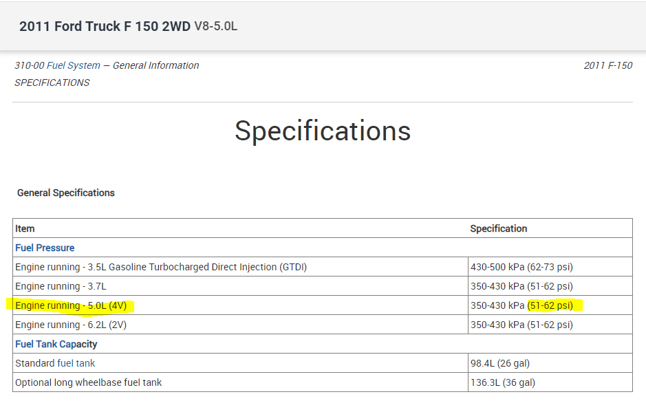646x401 pixels.
Task: Select the Engine running - 3.7L row
Action: coord(61,286)
